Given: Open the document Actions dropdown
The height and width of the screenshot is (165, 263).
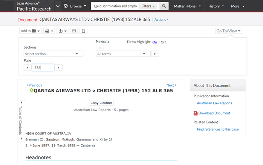Looking at the screenshot, I should [x=161, y=20].
